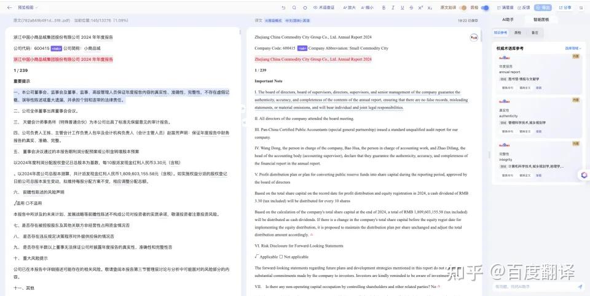
Task: Click the <tab> tag in translation text
Action: [x=302, y=48]
